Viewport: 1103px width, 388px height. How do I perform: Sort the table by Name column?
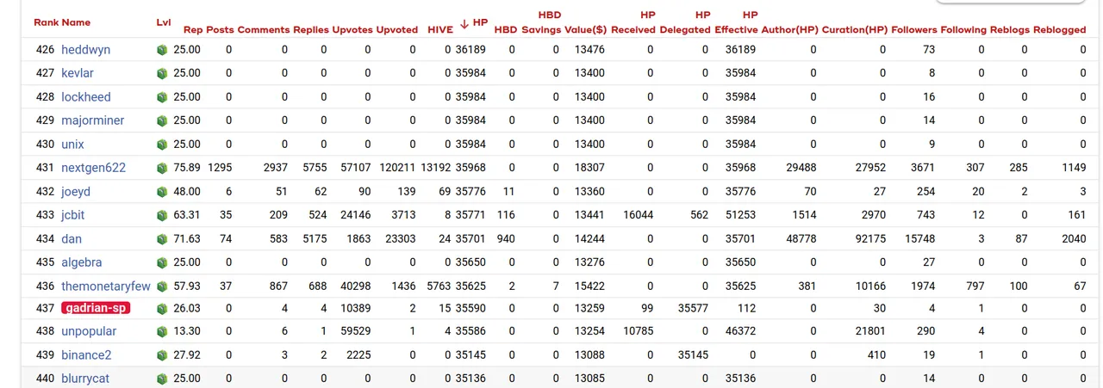click(76, 22)
